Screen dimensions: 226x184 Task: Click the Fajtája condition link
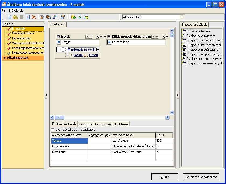[78, 55]
